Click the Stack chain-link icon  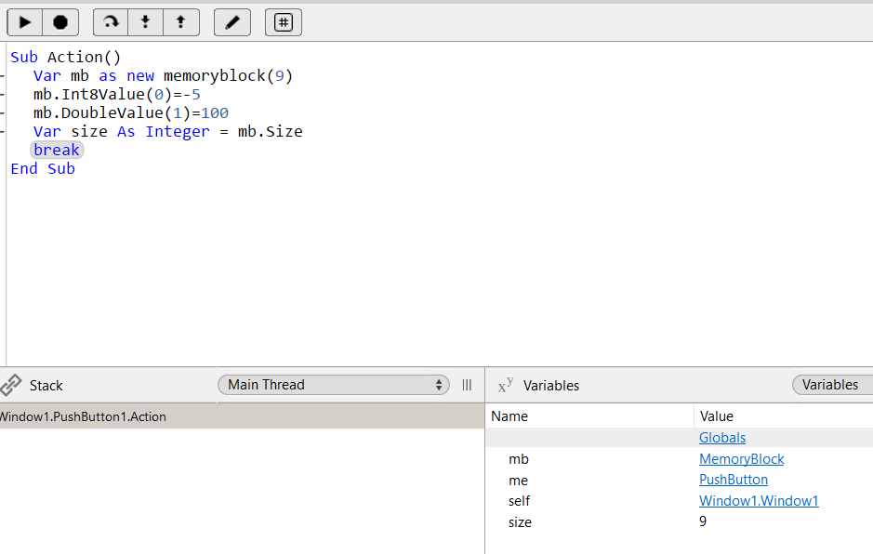(11, 385)
